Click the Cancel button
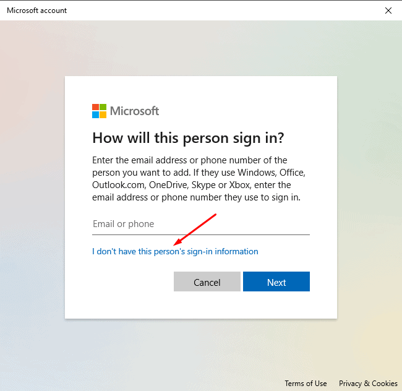Image resolution: width=402 pixels, height=391 pixels. [207, 281]
